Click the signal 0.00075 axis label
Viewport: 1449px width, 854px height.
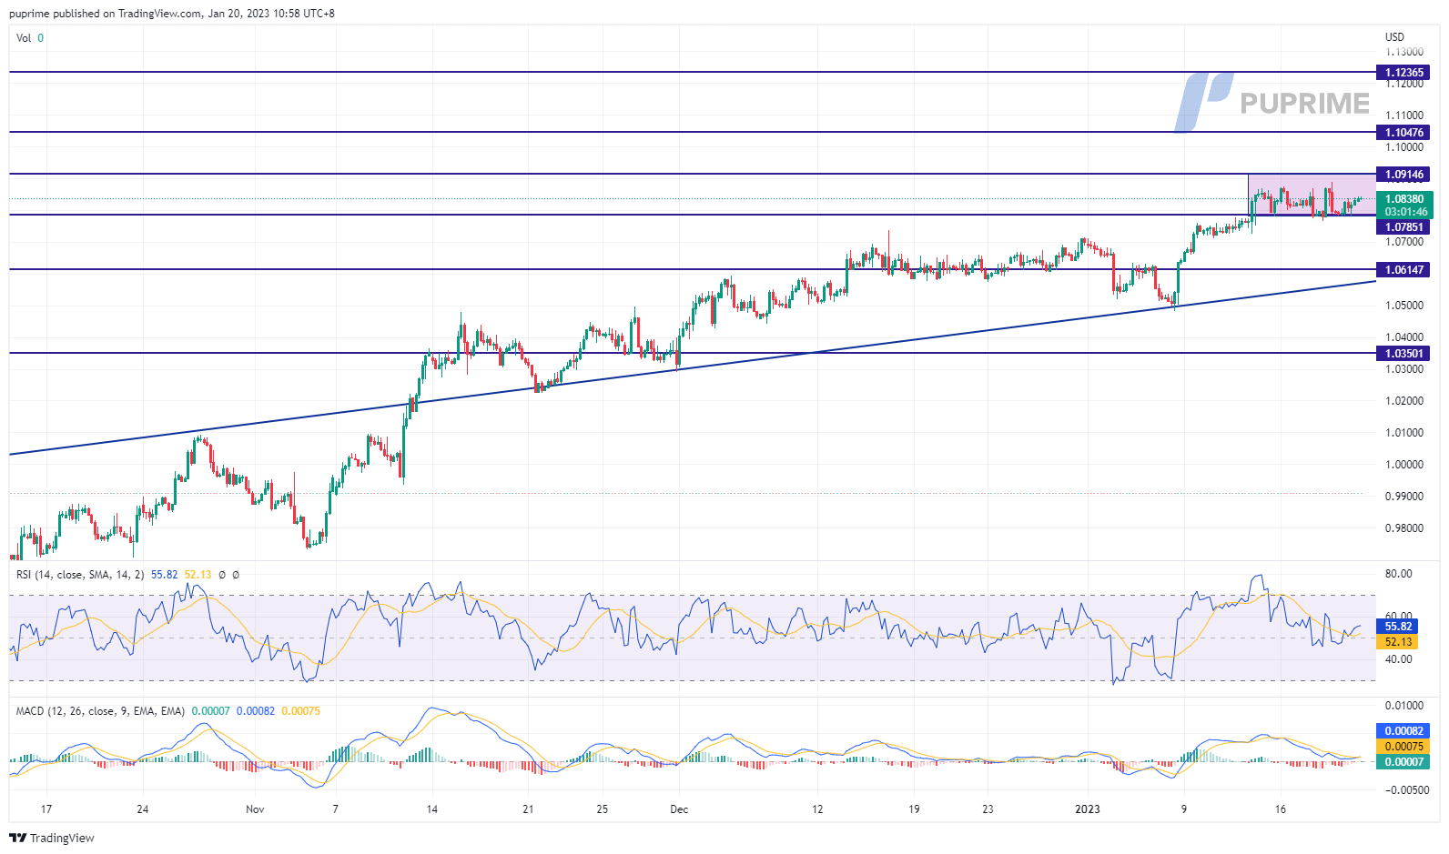tap(1403, 747)
